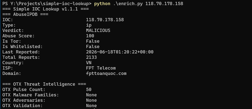
Task: Click the OTX Validation label
Action: click(x=22, y=106)
